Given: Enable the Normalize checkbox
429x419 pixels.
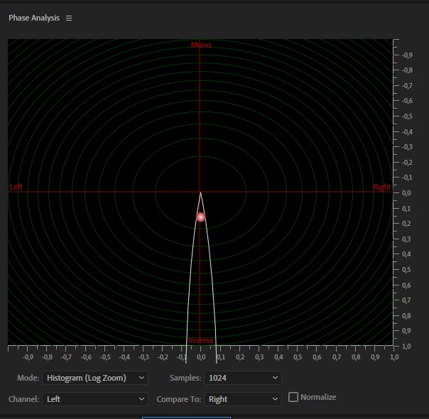Looking at the screenshot, I should pos(293,397).
